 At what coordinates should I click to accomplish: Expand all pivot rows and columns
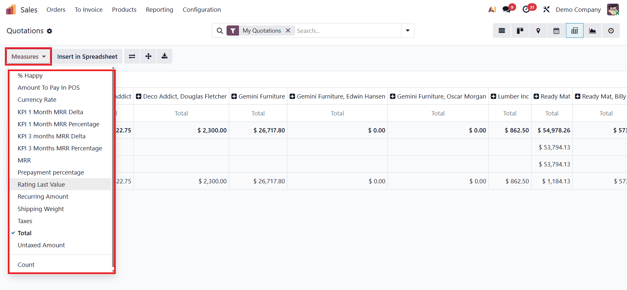point(148,56)
